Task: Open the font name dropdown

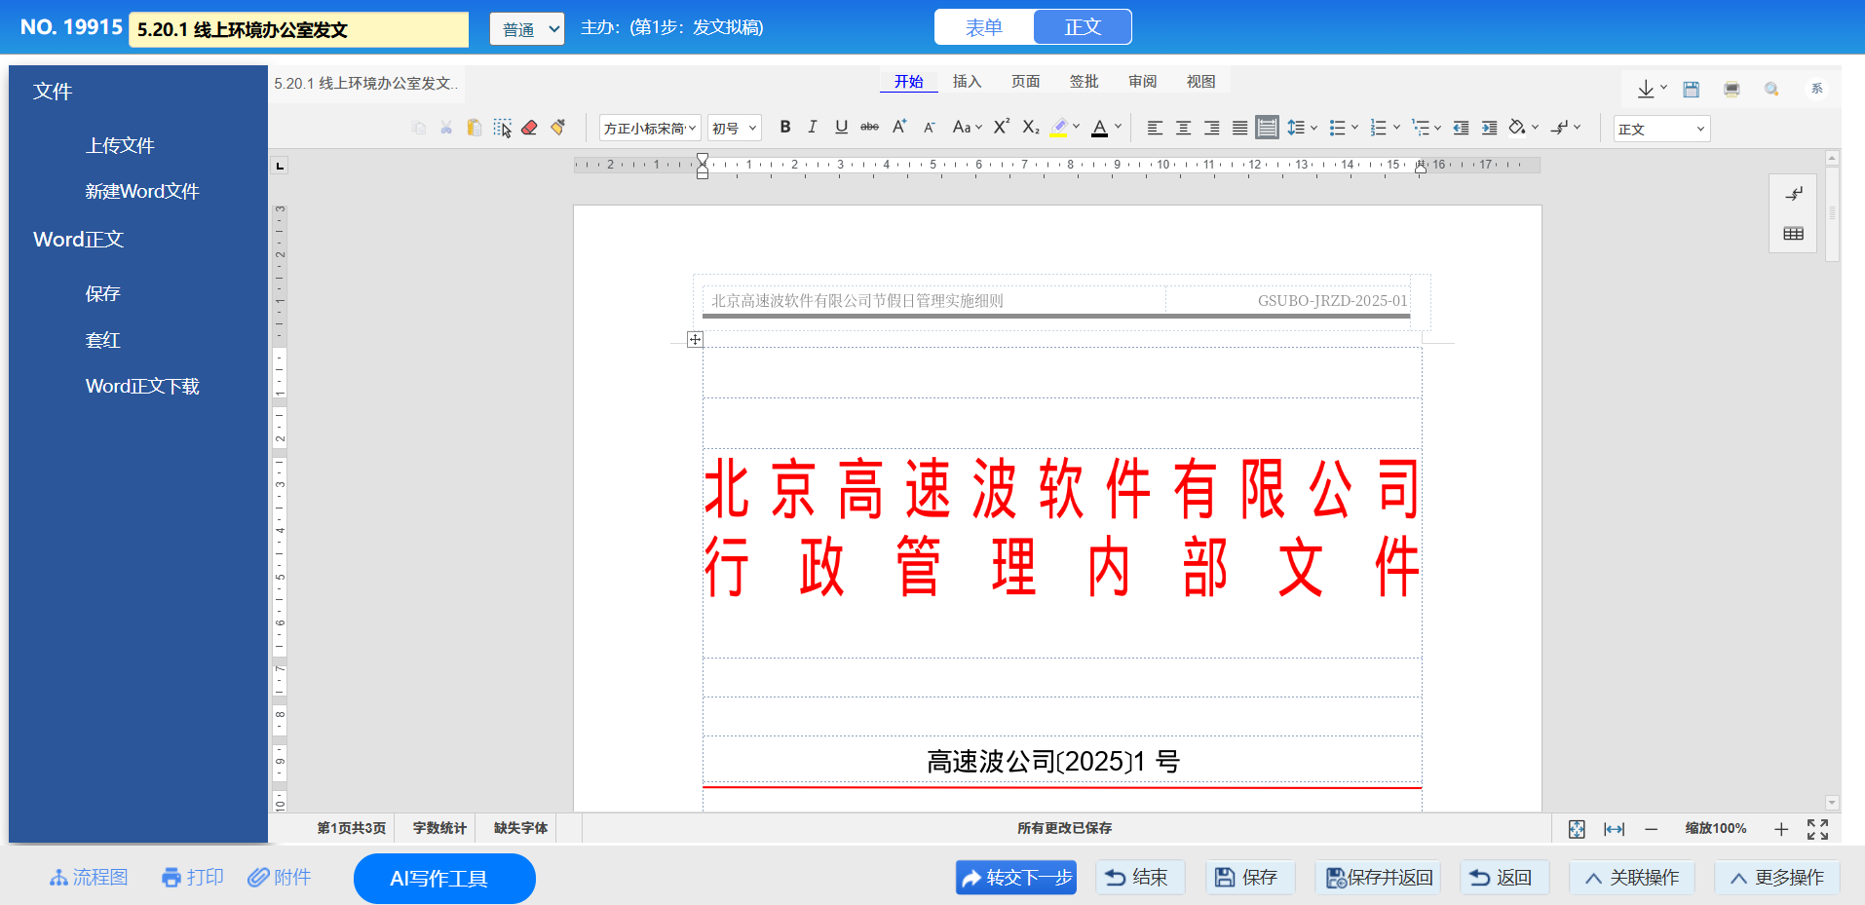Action: [650, 129]
